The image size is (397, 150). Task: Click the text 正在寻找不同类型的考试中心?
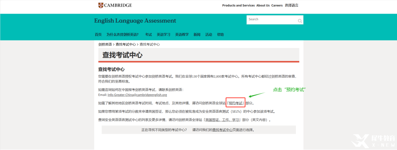click(164, 130)
